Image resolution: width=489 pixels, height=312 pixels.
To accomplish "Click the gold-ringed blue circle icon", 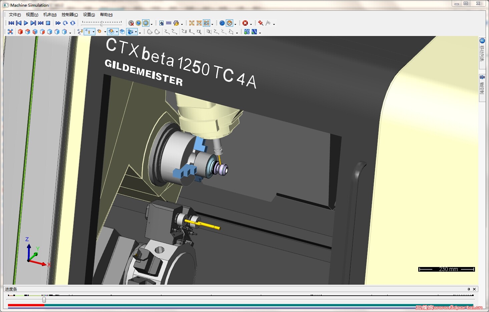I will point(138,23).
